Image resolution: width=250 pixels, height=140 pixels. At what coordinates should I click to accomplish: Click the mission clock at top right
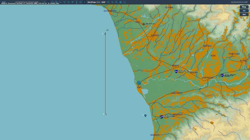point(239,2)
